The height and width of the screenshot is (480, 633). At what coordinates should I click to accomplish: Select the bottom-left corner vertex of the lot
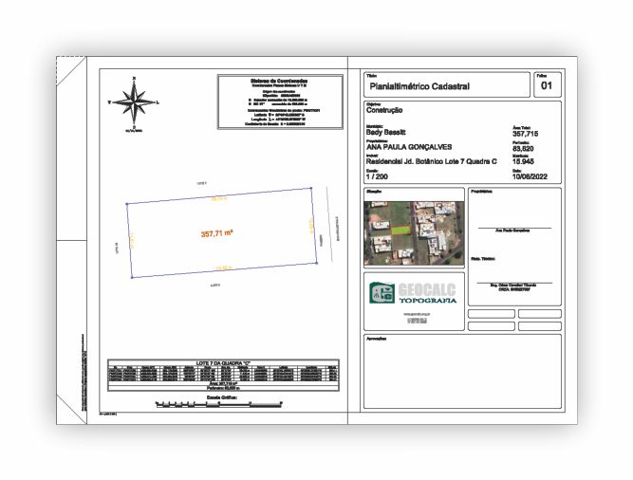coord(133,277)
